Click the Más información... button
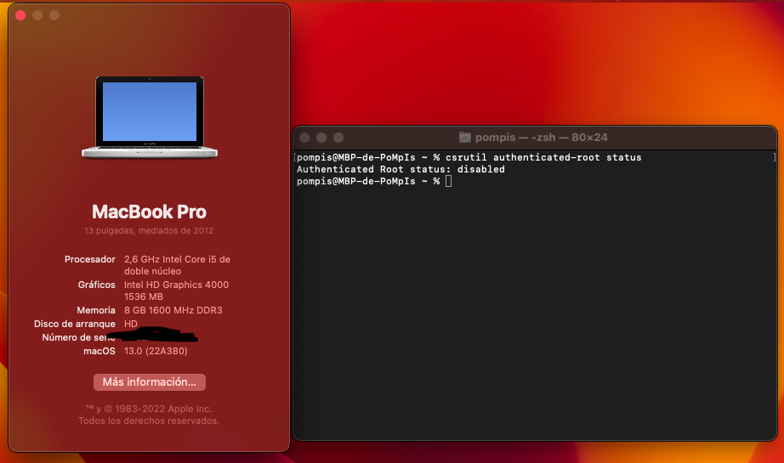The image size is (784, 463). click(x=150, y=382)
